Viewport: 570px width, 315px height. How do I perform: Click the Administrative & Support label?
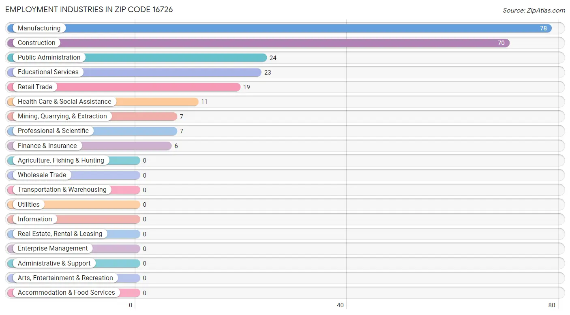tap(54, 263)
